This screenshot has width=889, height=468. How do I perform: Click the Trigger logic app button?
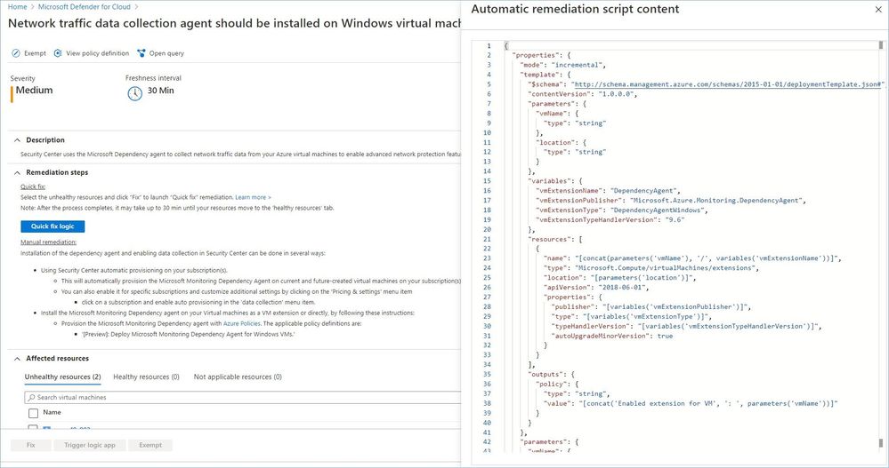90,446
